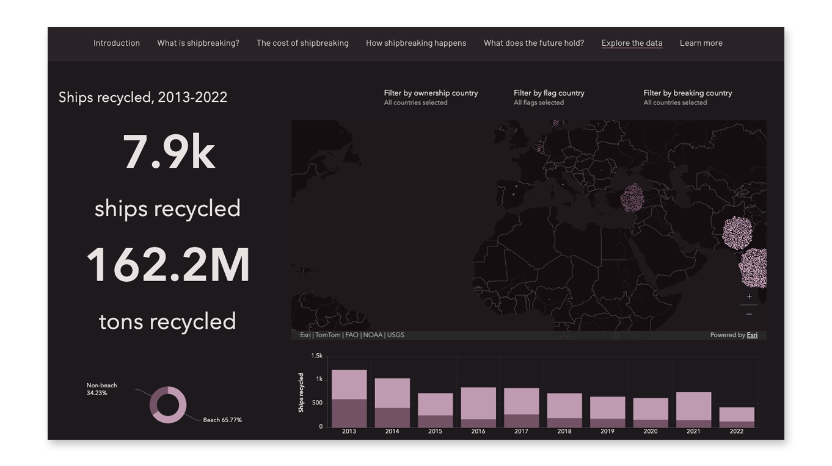Select the 2014 bar in chart

point(392,403)
